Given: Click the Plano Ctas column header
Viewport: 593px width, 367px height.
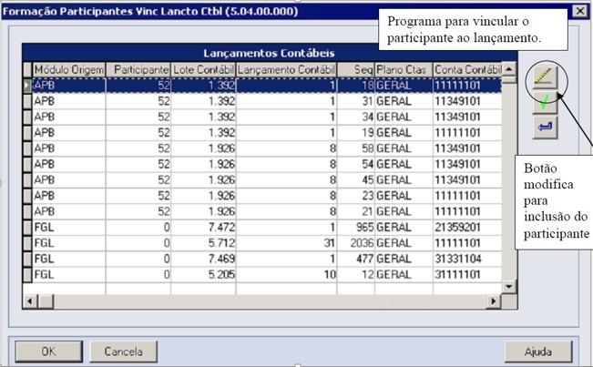Looking at the screenshot, I should click(404, 69).
